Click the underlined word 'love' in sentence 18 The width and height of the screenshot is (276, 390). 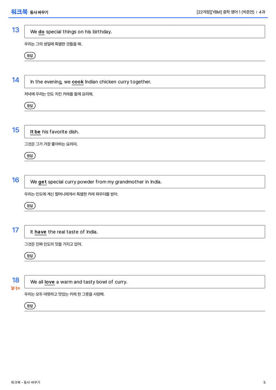[x=50, y=282]
